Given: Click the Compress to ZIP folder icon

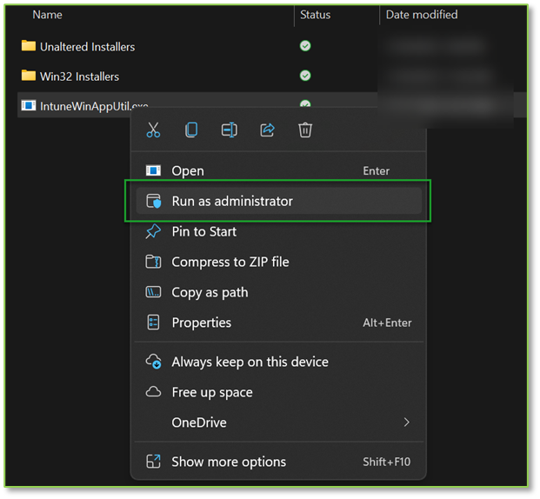Looking at the screenshot, I should click(x=153, y=262).
